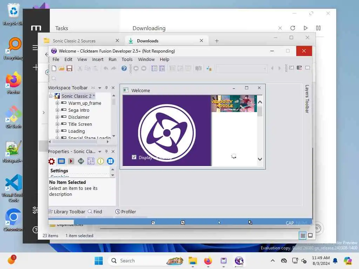Click the Cut scissors icon
Viewport: 359px width, 269px height.
80,68
